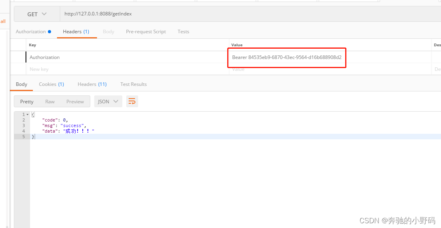Switch to the Preview response view
Screen dimensions: 441x228
pyautogui.click(x=75, y=101)
